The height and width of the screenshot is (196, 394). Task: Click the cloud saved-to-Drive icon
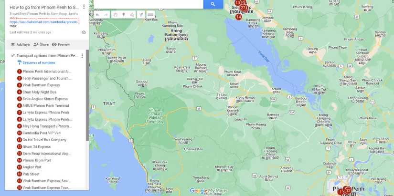click(x=84, y=32)
